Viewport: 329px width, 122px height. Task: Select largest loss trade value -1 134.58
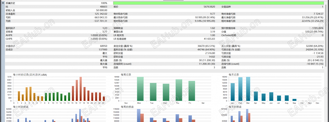(318, 53)
